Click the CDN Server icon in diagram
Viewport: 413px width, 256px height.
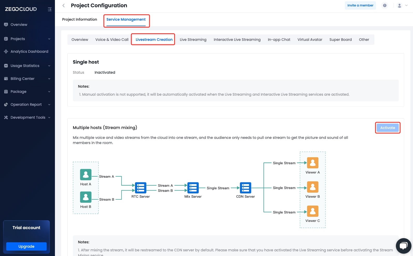[245, 188]
